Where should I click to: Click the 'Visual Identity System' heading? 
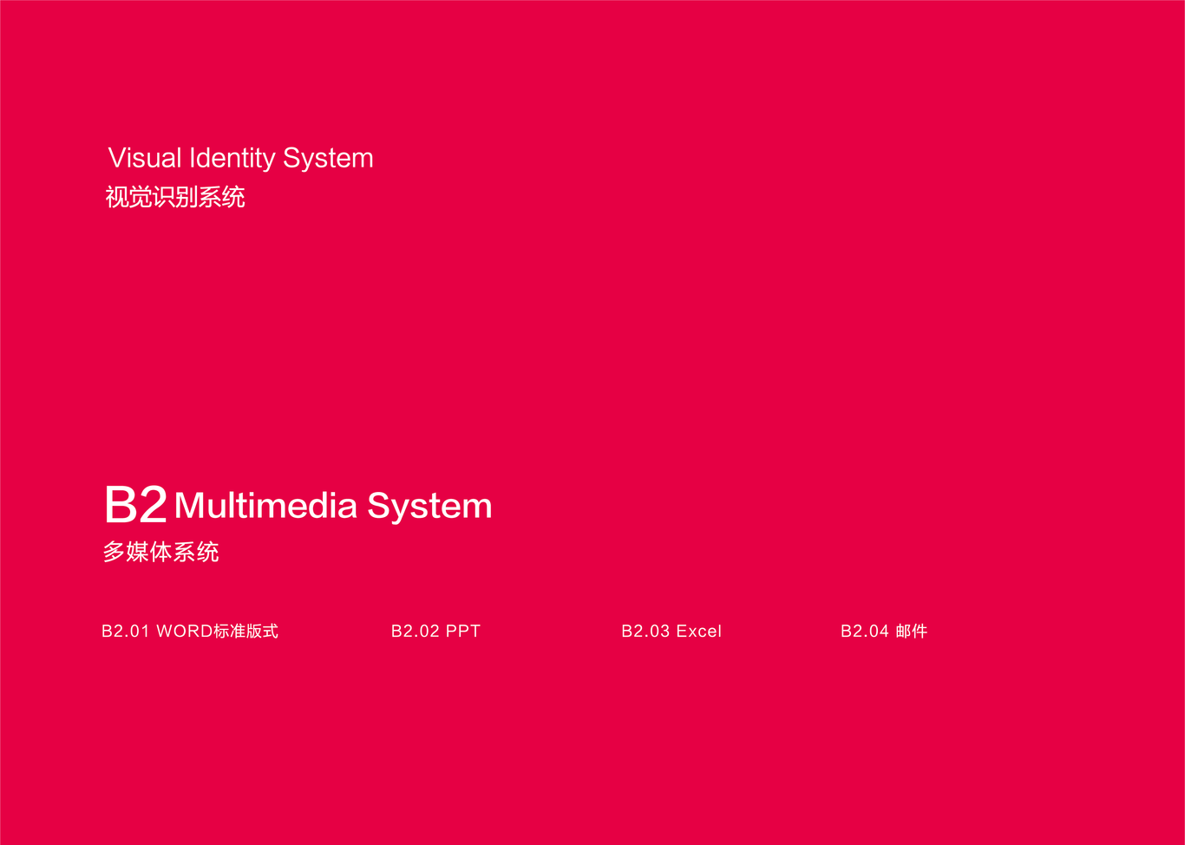coord(240,159)
